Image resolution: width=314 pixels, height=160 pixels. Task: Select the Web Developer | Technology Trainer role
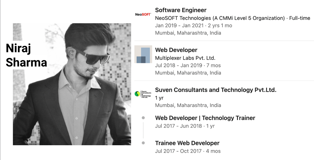coord(205,118)
